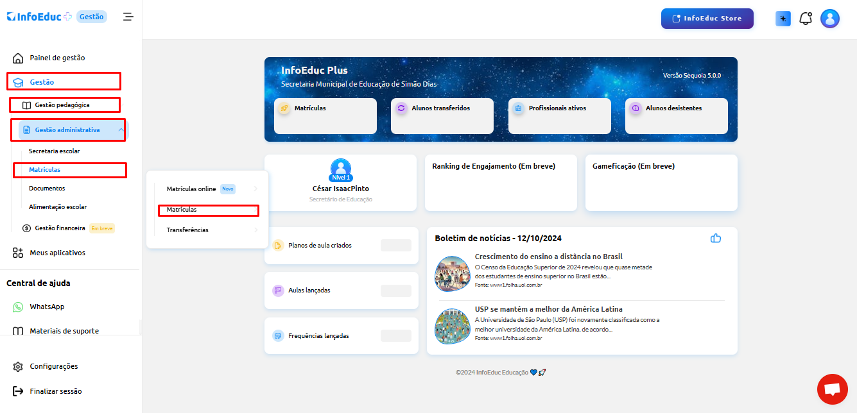The height and width of the screenshot is (413, 857).
Task: Click the Painel de gestão home icon
Action: [18, 58]
